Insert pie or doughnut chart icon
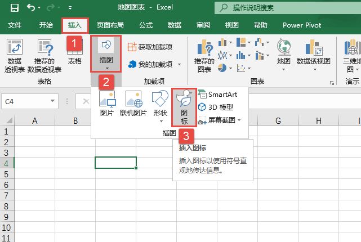Image resolution: width=361 pixels, height=242 pixels. point(222,68)
